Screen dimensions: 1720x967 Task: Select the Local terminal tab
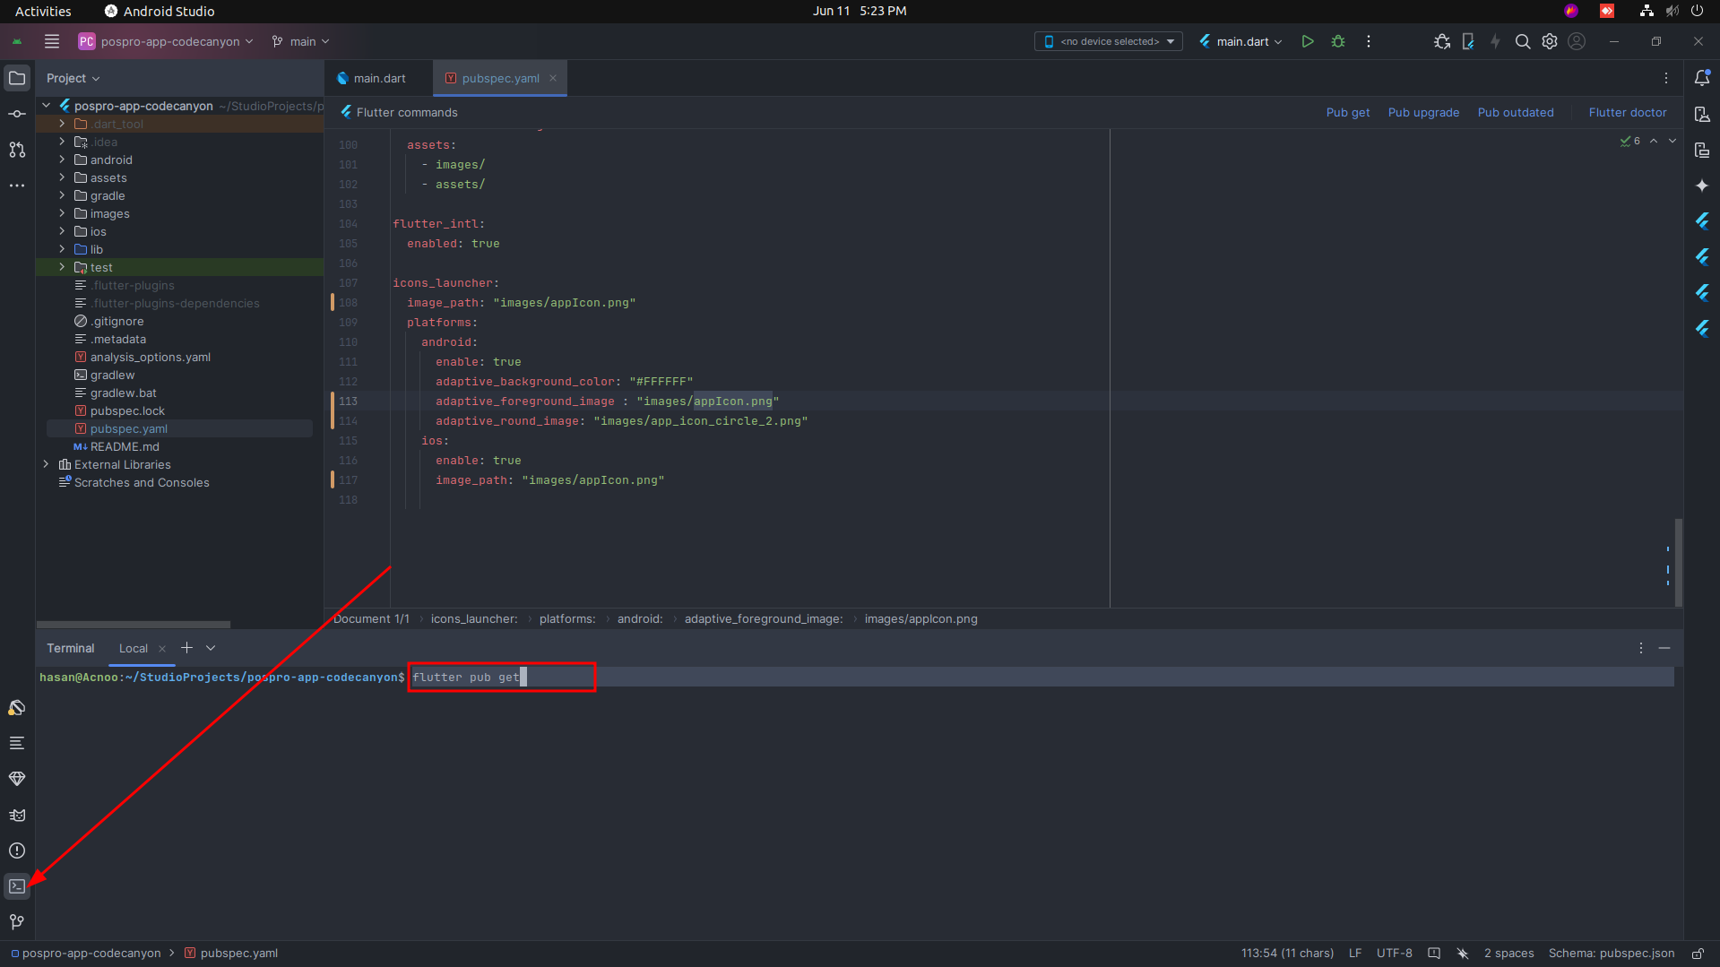134,648
